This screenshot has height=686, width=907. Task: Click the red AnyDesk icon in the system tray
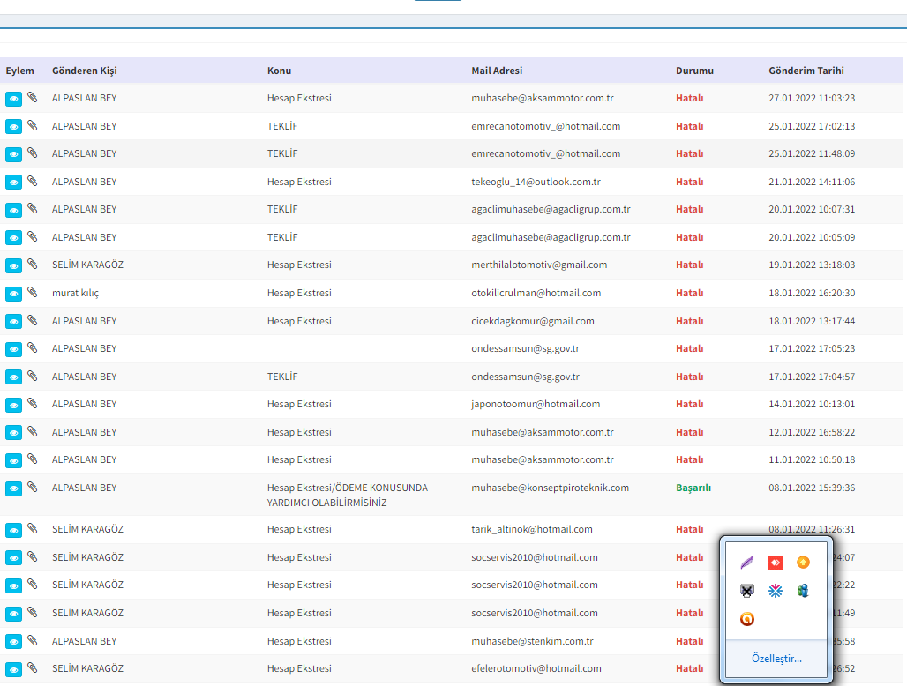776,563
